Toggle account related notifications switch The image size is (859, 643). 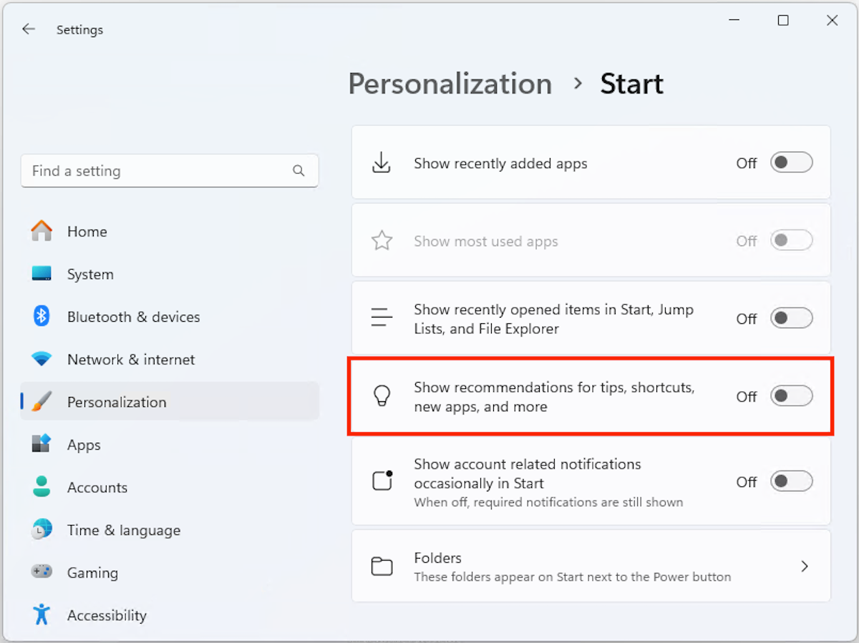point(791,481)
